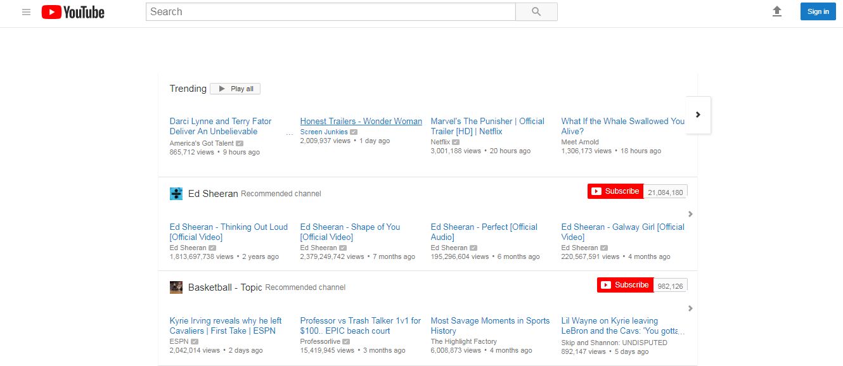Open Ed Sheeran channel title

click(x=213, y=194)
